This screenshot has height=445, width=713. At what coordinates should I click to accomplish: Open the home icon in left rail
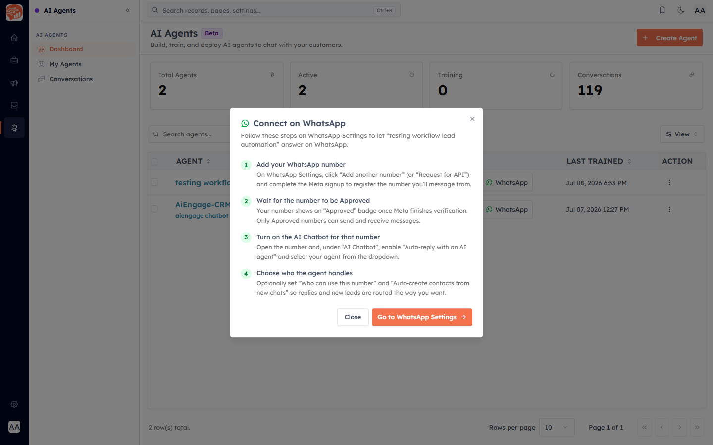14,38
